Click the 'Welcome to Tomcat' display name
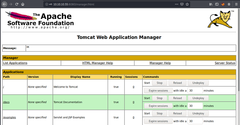The image size is (240, 125). (66, 87)
